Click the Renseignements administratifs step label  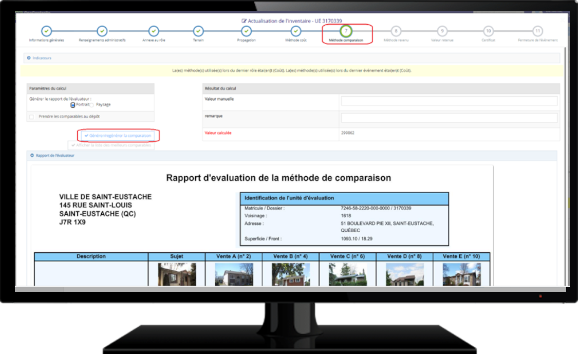(x=102, y=40)
